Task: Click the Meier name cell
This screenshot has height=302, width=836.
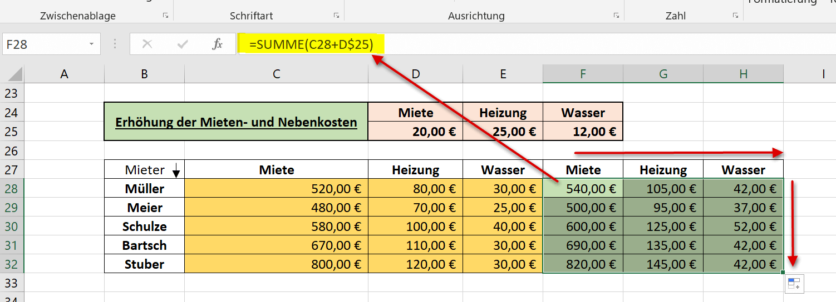Action: tap(144, 207)
